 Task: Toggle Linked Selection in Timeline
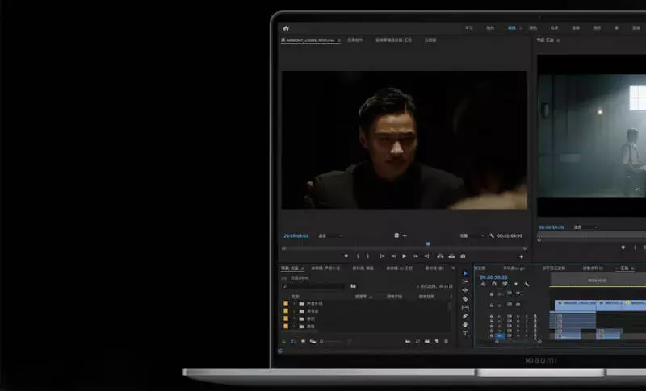[x=505, y=284]
